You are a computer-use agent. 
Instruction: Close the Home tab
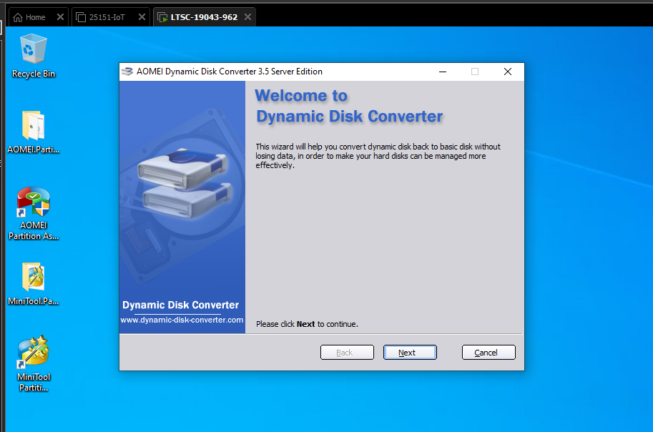point(60,17)
